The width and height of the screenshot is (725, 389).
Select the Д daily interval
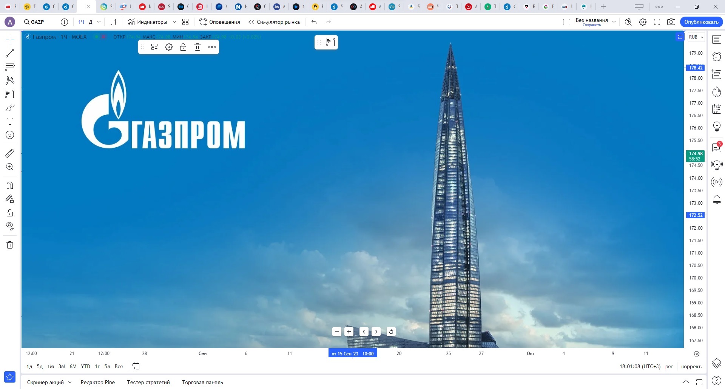point(91,22)
